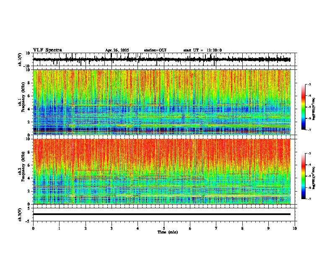Click the ch.3 voltage flat black trace
Viewport: 332px width, 256px height.
[x=162, y=214]
